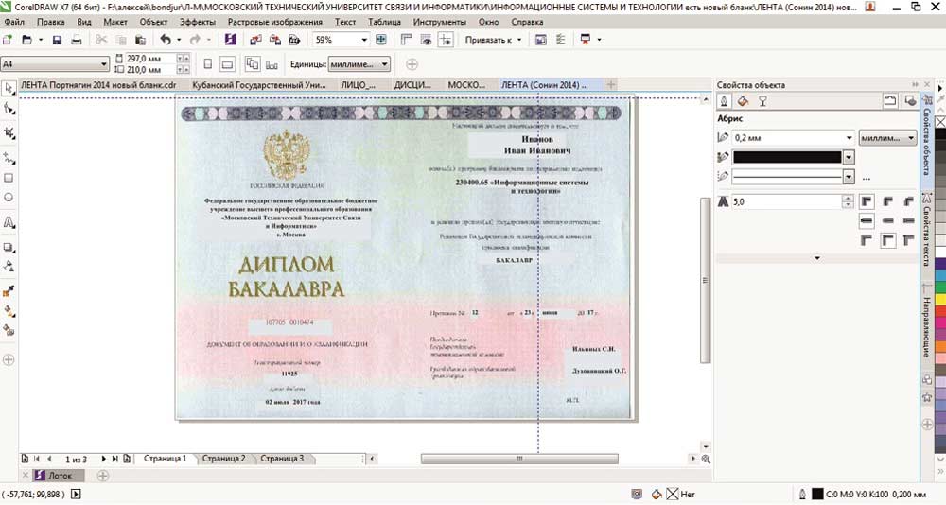Open line style settings ellipsis button
Image resolution: width=946 pixels, height=505 pixels.
867,178
